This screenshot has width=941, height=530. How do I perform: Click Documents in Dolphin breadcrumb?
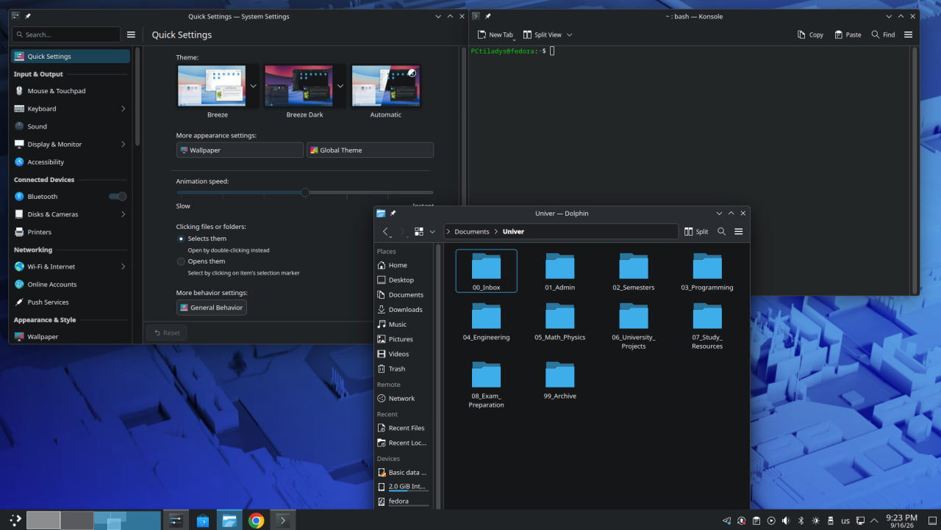(x=471, y=231)
